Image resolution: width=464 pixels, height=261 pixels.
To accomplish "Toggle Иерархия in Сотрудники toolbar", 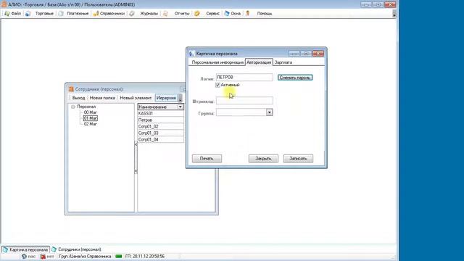I will click(x=166, y=98).
